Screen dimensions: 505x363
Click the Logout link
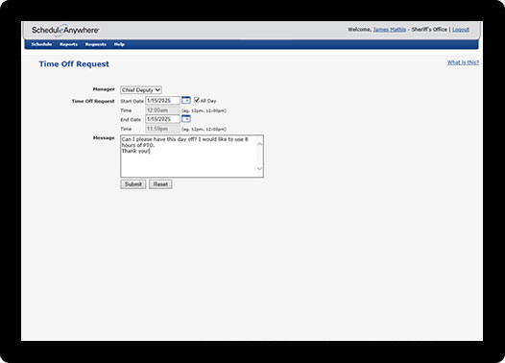pyautogui.click(x=461, y=30)
